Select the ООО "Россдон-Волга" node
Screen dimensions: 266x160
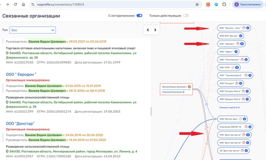click(x=234, y=91)
